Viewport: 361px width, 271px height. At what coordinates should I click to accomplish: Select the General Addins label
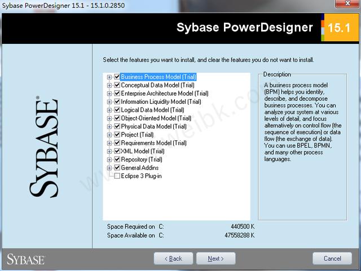(x=140, y=168)
